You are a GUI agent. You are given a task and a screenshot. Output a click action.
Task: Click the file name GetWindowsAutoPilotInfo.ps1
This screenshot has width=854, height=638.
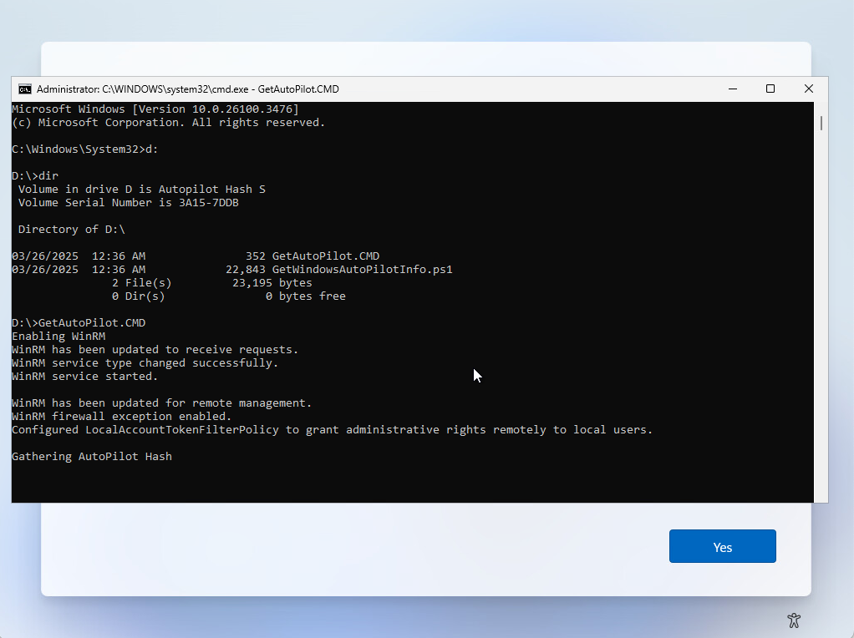362,270
